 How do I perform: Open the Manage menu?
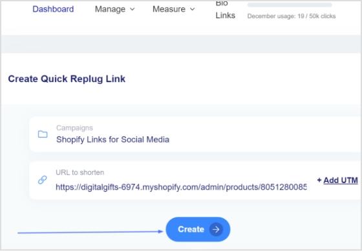(x=114, y=9)
